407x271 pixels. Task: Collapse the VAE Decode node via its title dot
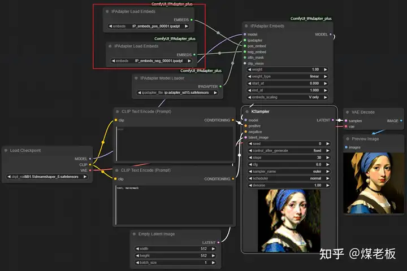347,112
